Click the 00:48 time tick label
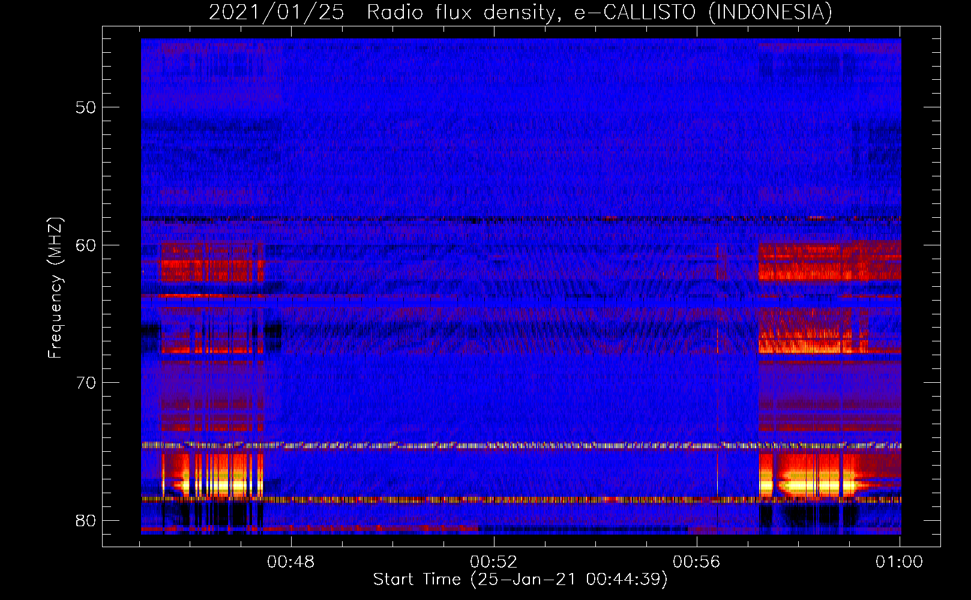971x600 pixels. click(x=291, y=562)
